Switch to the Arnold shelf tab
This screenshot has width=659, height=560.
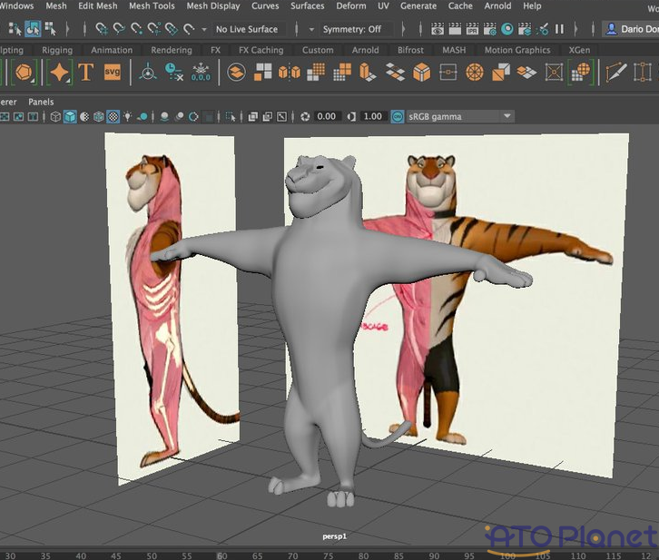[365, 50]
